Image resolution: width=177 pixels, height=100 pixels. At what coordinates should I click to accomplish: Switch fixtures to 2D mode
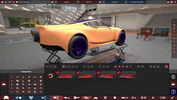click(x=139, y=67)
